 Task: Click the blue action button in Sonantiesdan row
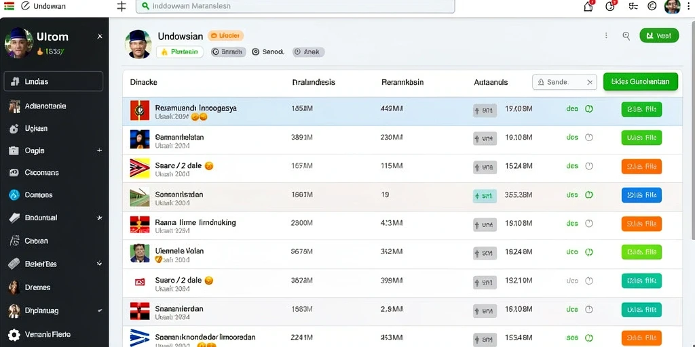(641, 195)
